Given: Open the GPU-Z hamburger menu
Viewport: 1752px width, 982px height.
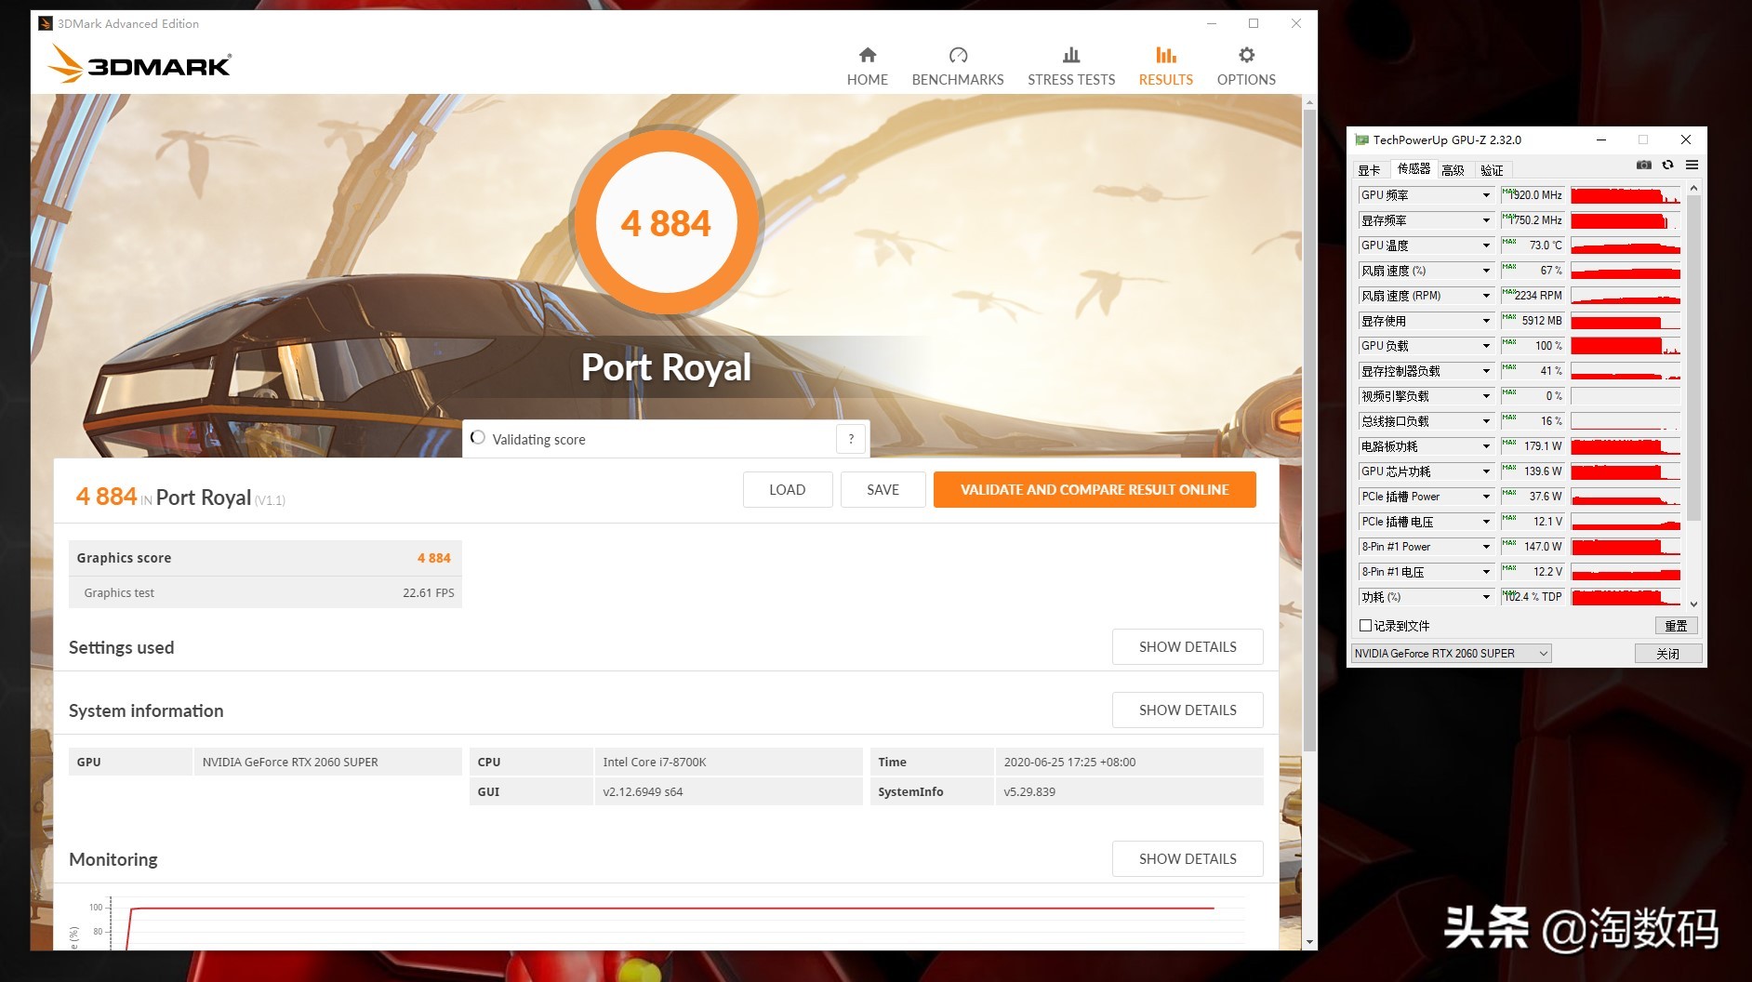Looking at the screenshot, I should [x=1692, y=165].
